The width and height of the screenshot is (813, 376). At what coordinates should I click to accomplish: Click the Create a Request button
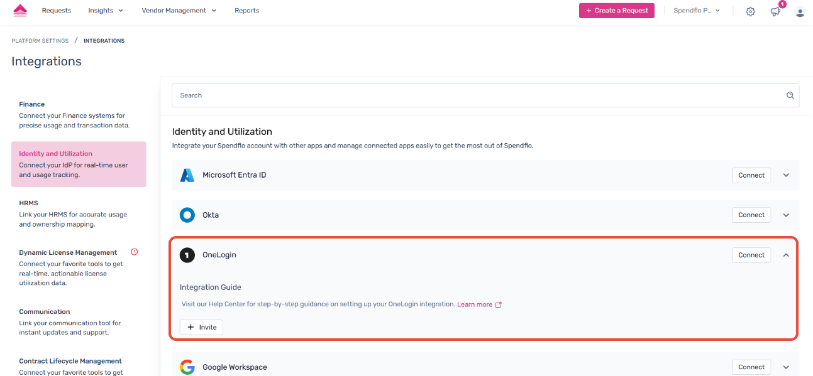tap(616, 11)
